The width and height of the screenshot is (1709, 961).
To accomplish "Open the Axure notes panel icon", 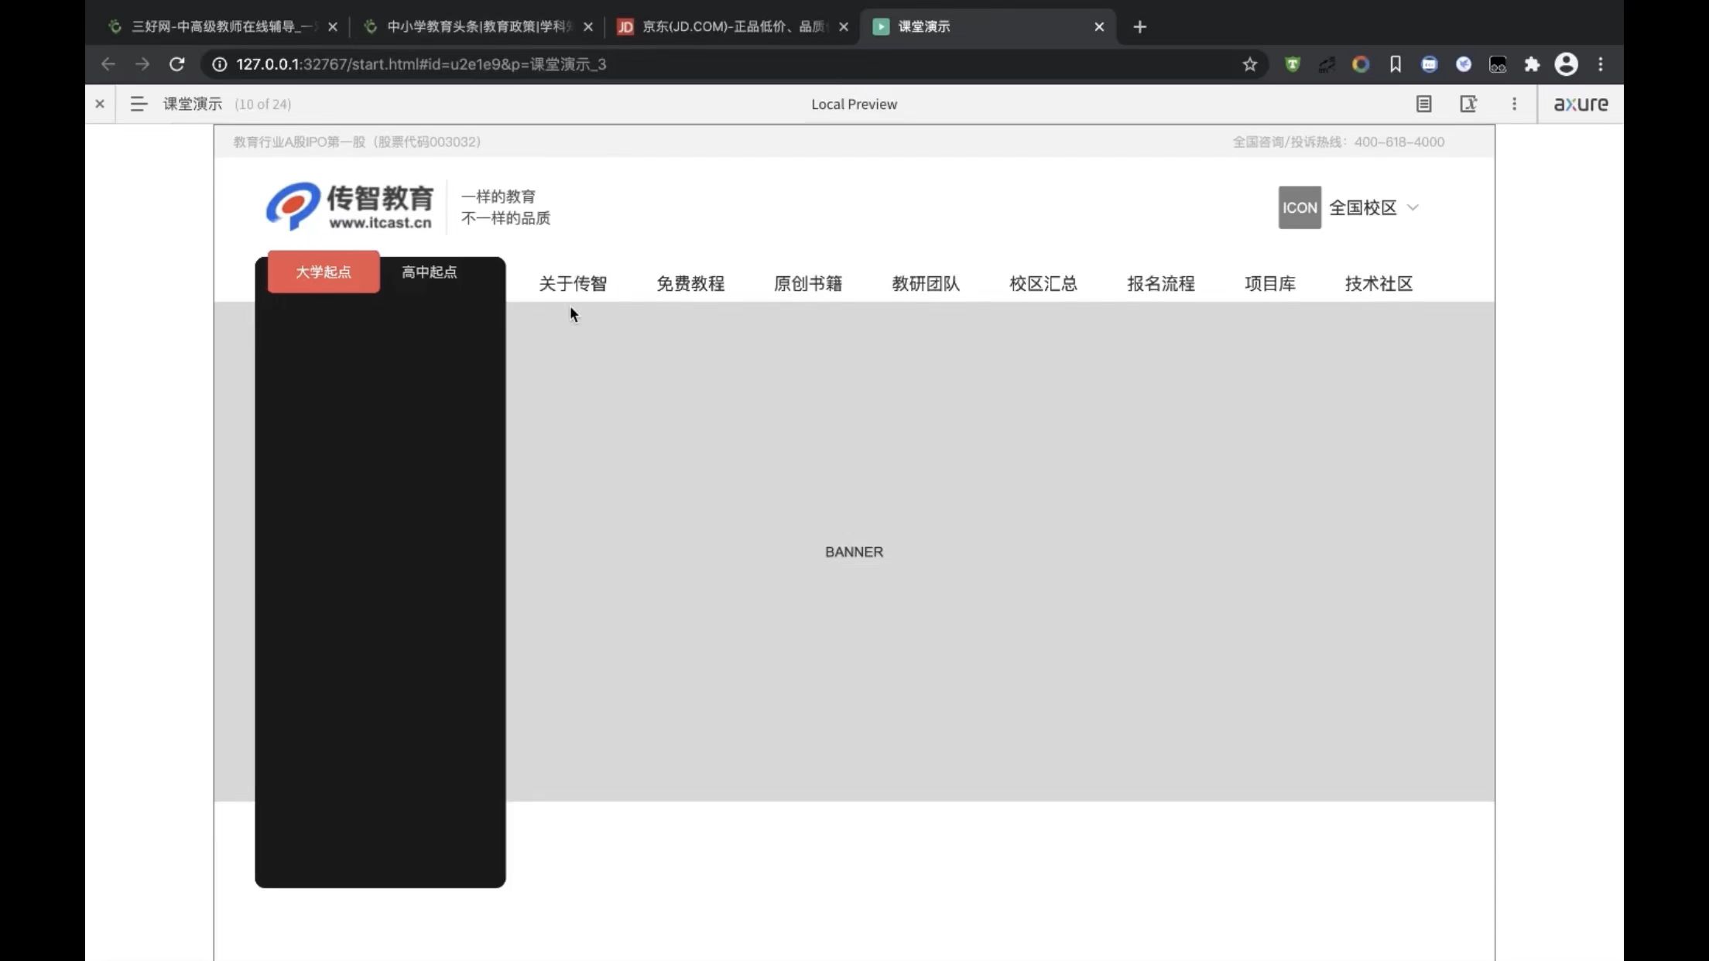I will (1423, 104).
